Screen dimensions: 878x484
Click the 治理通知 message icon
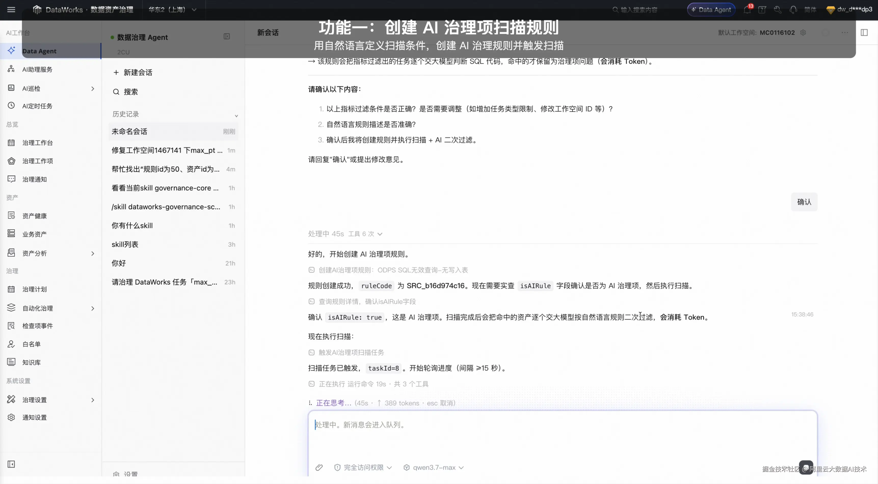[11, 179]
